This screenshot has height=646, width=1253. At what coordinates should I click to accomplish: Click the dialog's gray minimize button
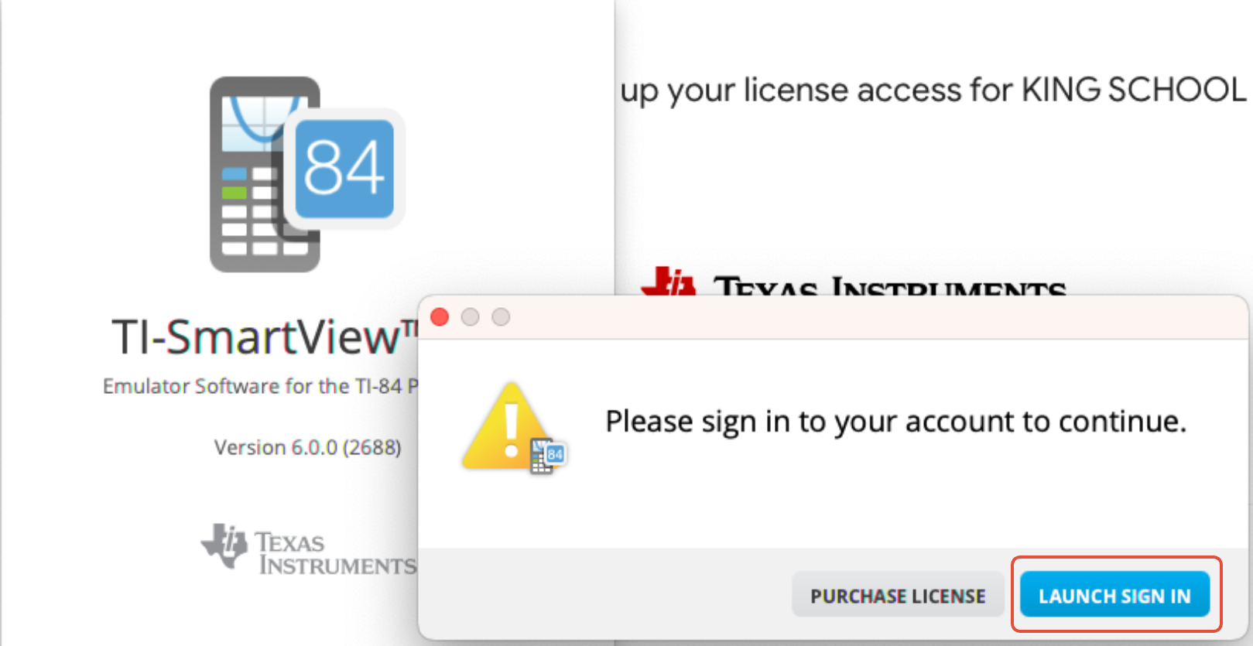click(470, 317)
